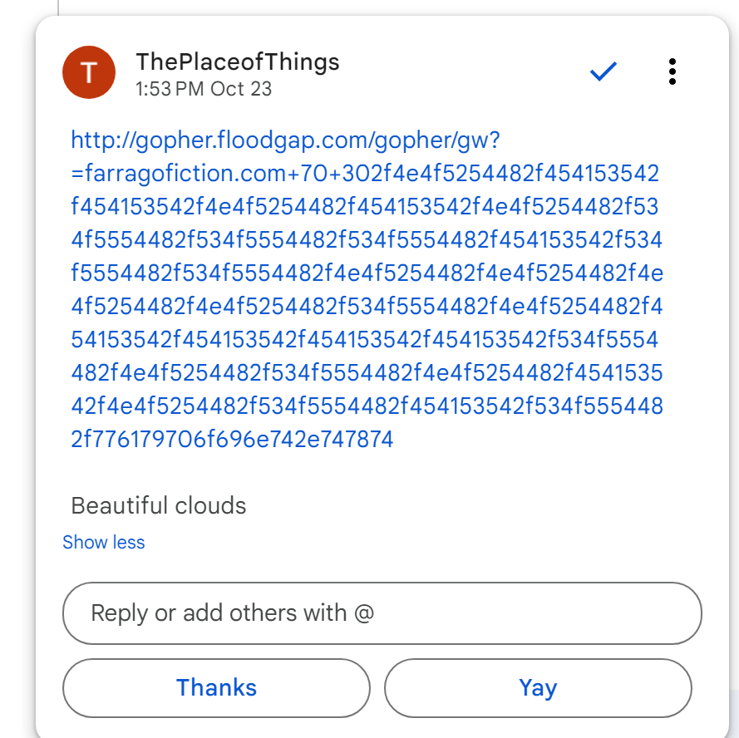Click the Reply or add others field
739x738 pixels.
tap(382, 613)
